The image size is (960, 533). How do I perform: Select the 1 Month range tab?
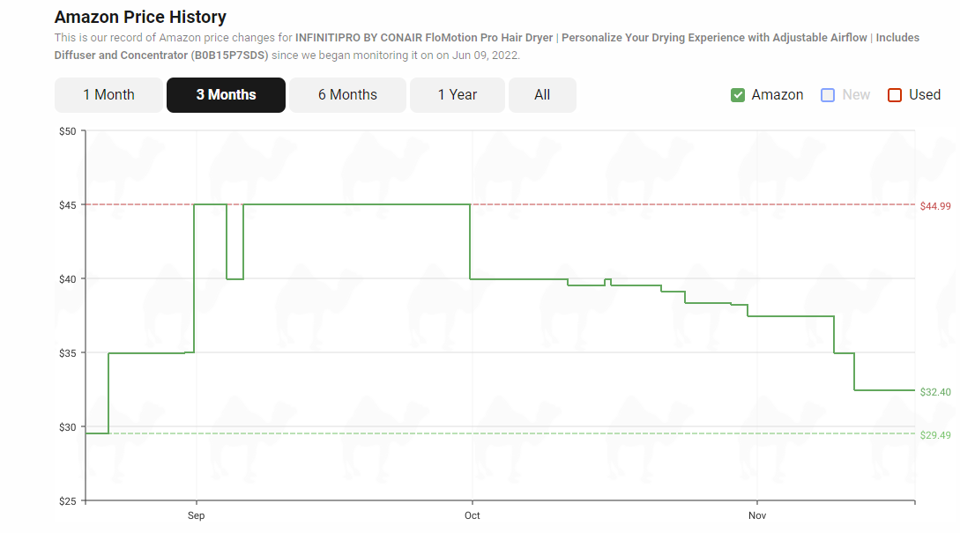(x=109, y=95)
